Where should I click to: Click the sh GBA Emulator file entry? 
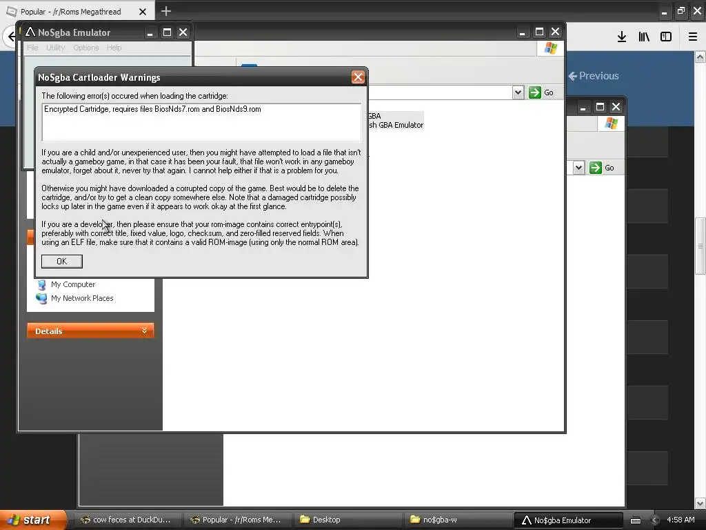pyautogui.click(x=396, y=125)
